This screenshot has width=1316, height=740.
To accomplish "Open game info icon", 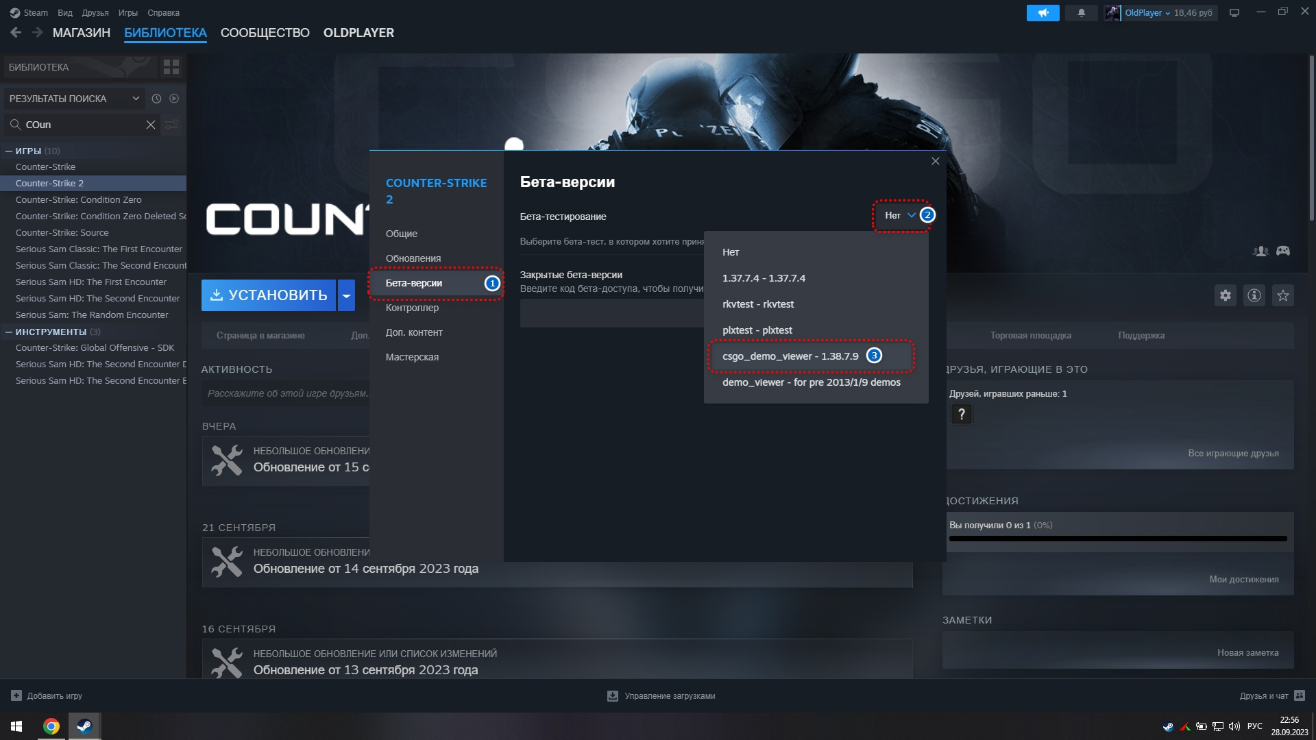I will pos(1254,295).
